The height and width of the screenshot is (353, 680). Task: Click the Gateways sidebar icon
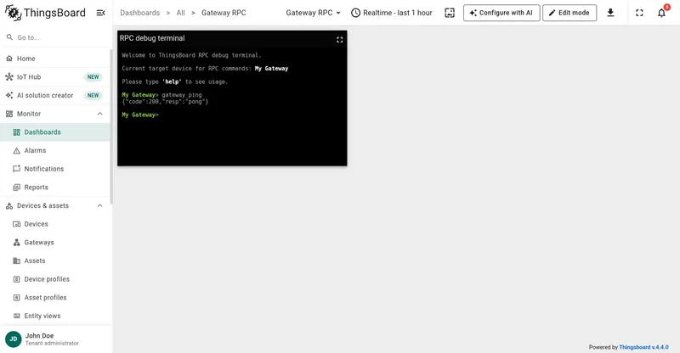click(16, 243)
